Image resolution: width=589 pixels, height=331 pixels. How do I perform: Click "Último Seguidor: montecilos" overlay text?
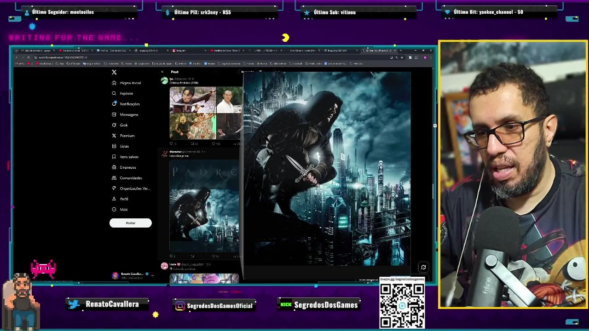tap(63, 12)
